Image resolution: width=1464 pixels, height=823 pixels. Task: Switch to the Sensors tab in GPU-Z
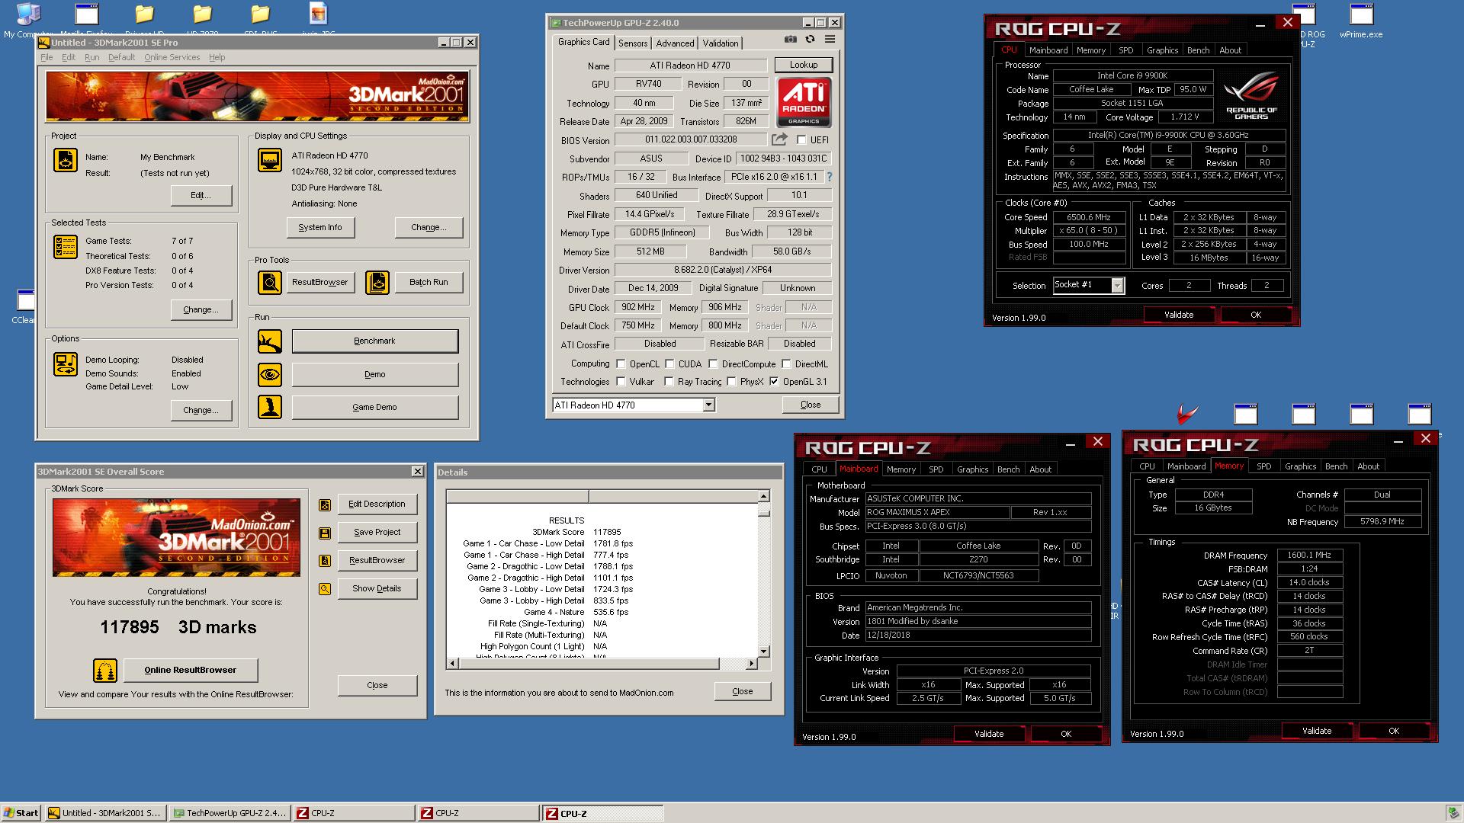click(x=633, y=43)
